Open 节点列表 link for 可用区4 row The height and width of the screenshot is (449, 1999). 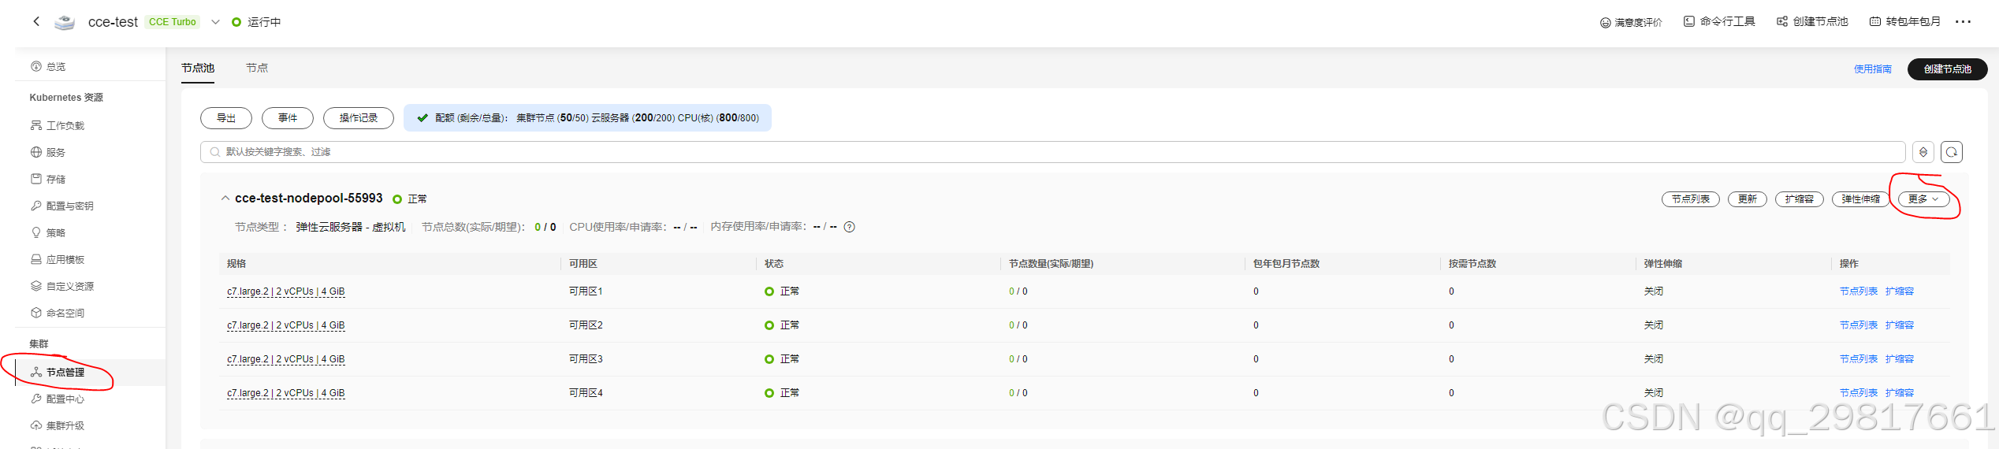point(1859,393)
